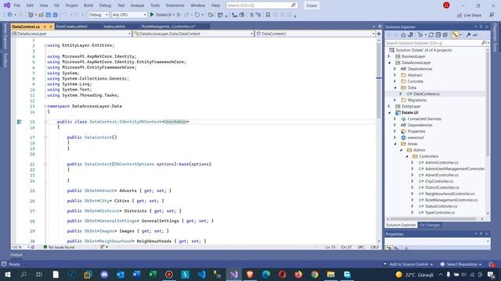Toggle pin on DataContext.cs tab
Viewport: 501px width, 281px height.
pos(45,27)
